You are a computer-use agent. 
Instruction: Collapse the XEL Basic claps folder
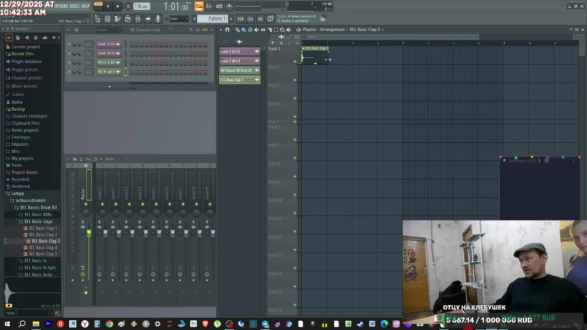click(39, 221)
